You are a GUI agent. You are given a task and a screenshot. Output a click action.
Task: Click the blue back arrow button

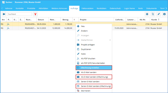tap(4, 14)
